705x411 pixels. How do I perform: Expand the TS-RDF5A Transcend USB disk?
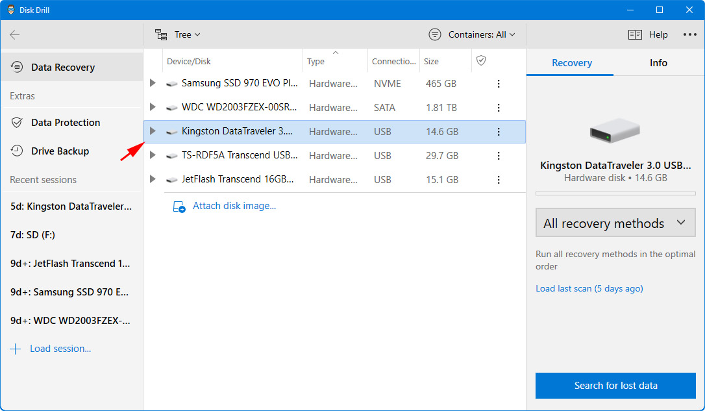pos(153,155)
